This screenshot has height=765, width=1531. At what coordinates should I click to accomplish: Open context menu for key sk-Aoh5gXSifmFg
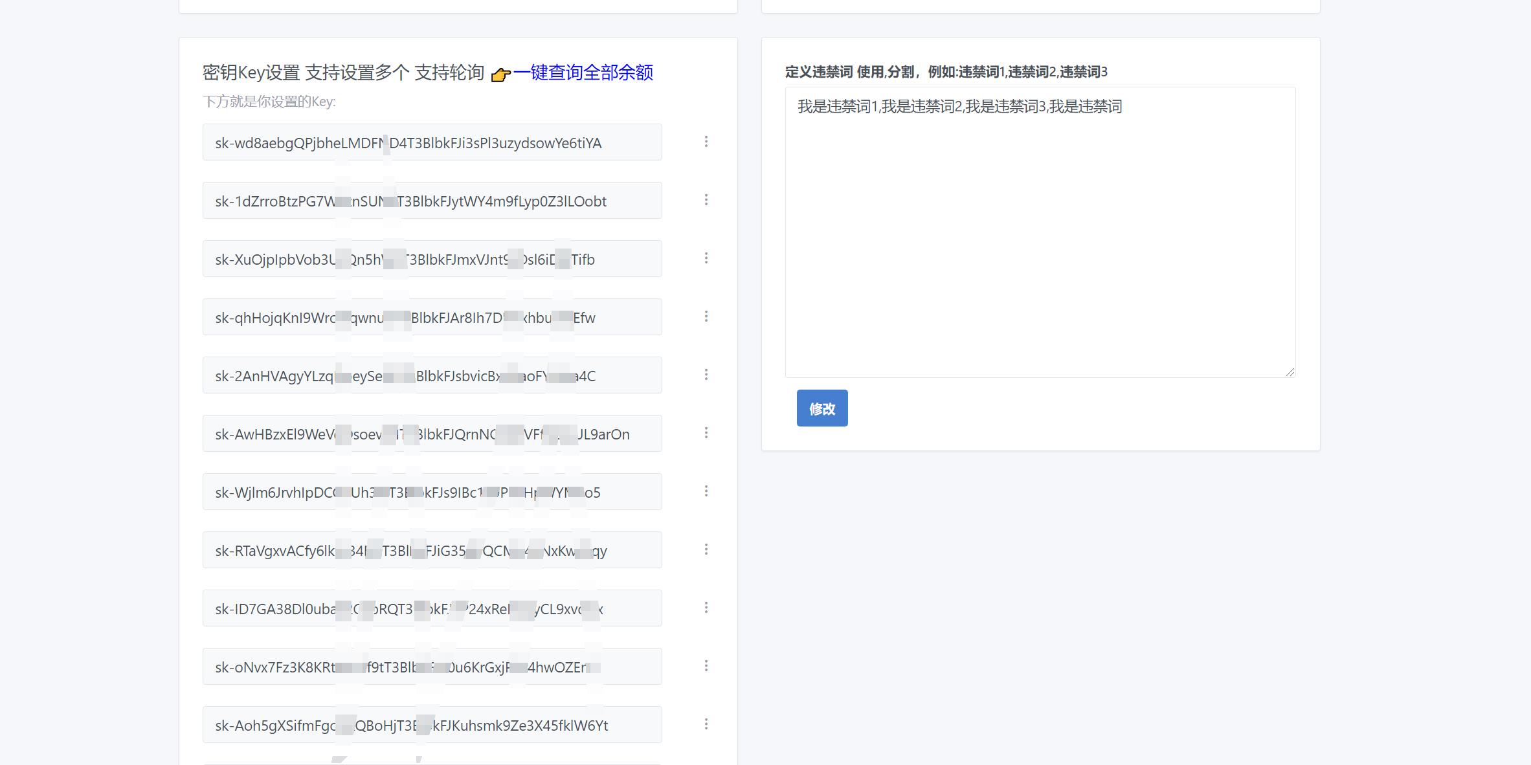point(707,725)
